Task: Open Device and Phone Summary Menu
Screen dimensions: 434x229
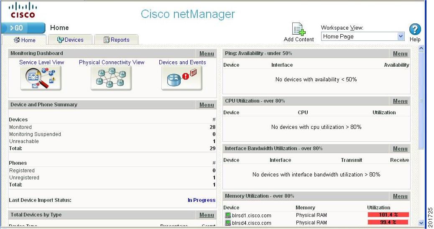Action: [x=207, y=105]
